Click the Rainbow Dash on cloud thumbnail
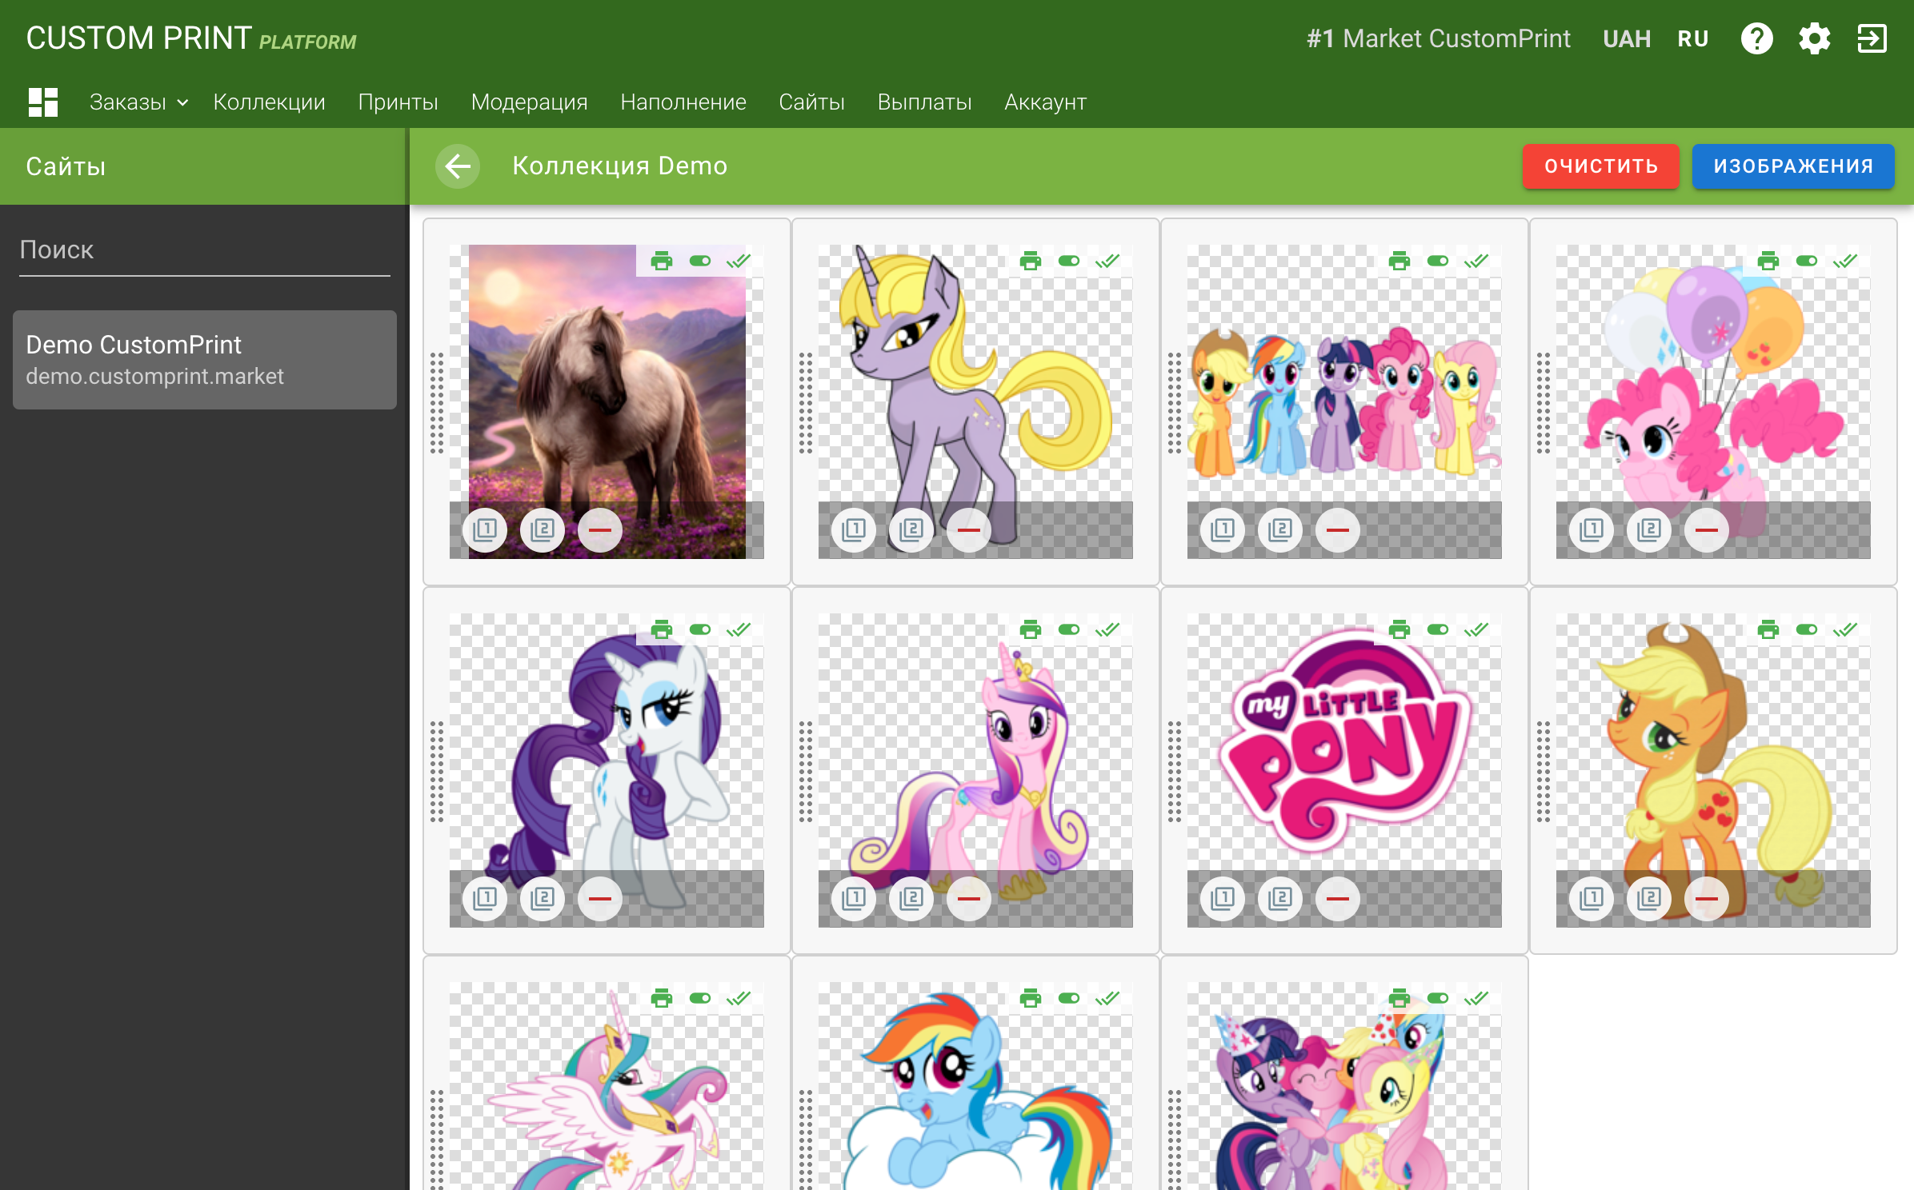1914x1190 pixels. point(975,1086)
